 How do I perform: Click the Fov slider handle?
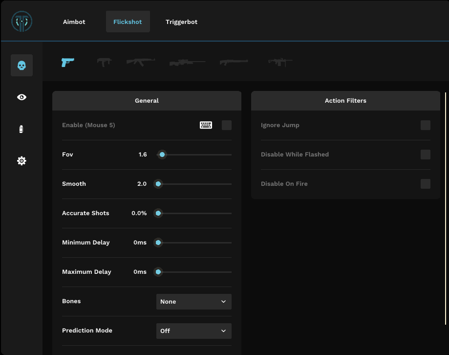coord(162,155)
